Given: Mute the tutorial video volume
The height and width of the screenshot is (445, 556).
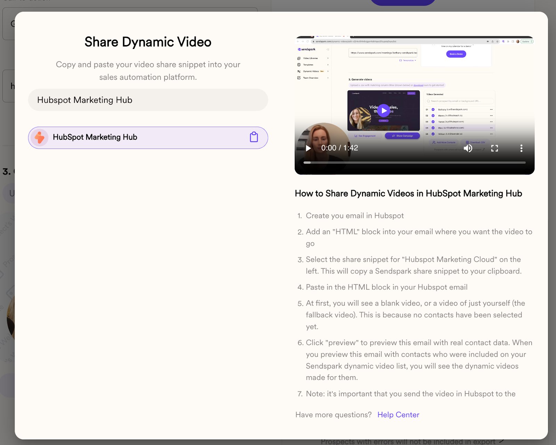Looking at the screenshot, I should coord(468,148).
